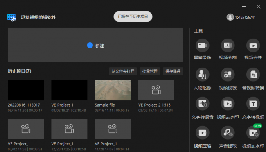Image resolution: width=266 pixels, height=152 pixels.
Task: Click 保存路径 save path button
Action: (x=173, y=71)
